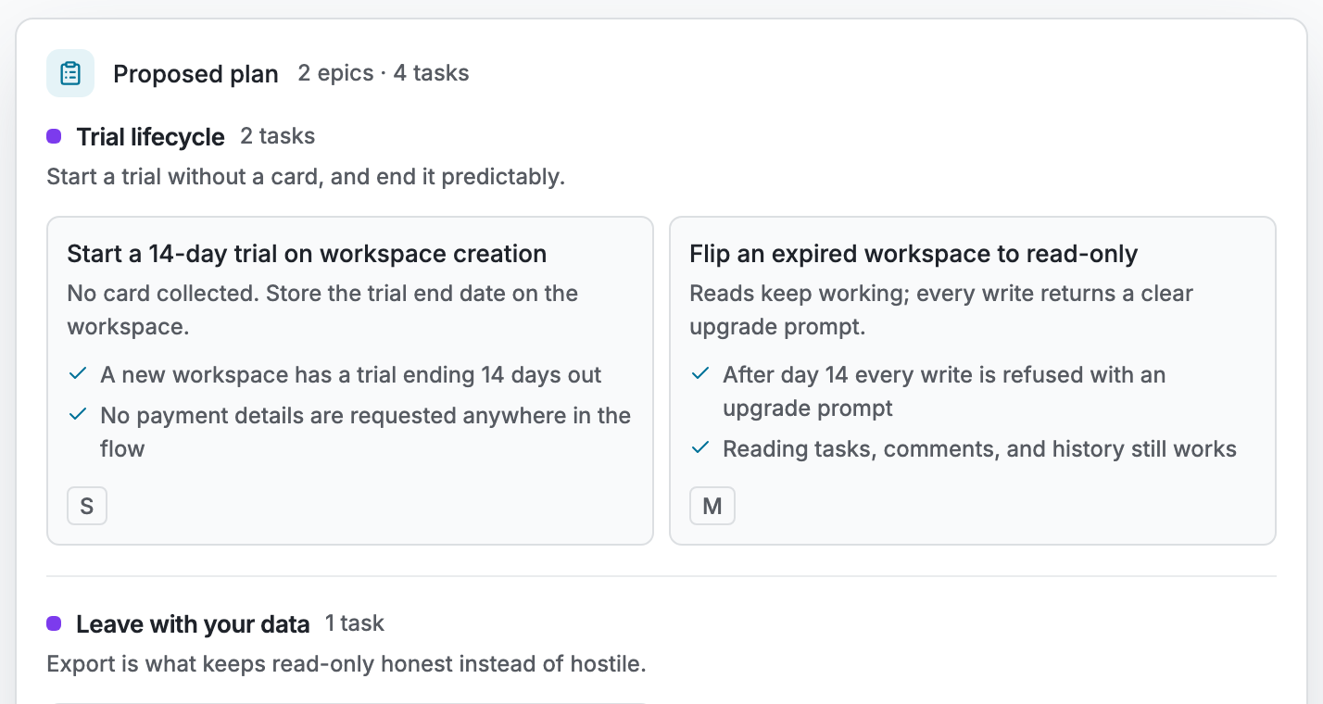
Task: Click the No card collected description text
Action: point(322,309)
